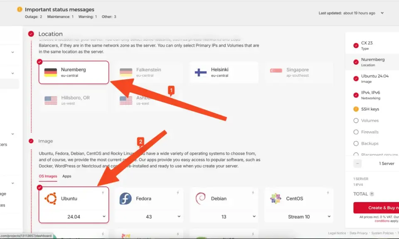Image resolution: width=399 pixels, height=239 pixels.
Task: Click the empty circle beside Volumes
Action: tap(356, 121)
